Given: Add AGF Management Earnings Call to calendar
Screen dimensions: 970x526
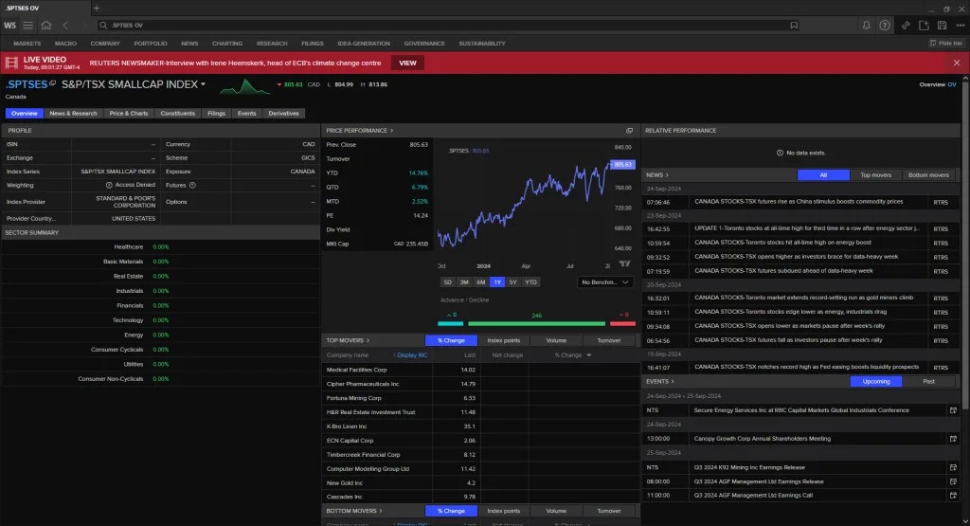Looking at the screenshot, I should 953,495.
